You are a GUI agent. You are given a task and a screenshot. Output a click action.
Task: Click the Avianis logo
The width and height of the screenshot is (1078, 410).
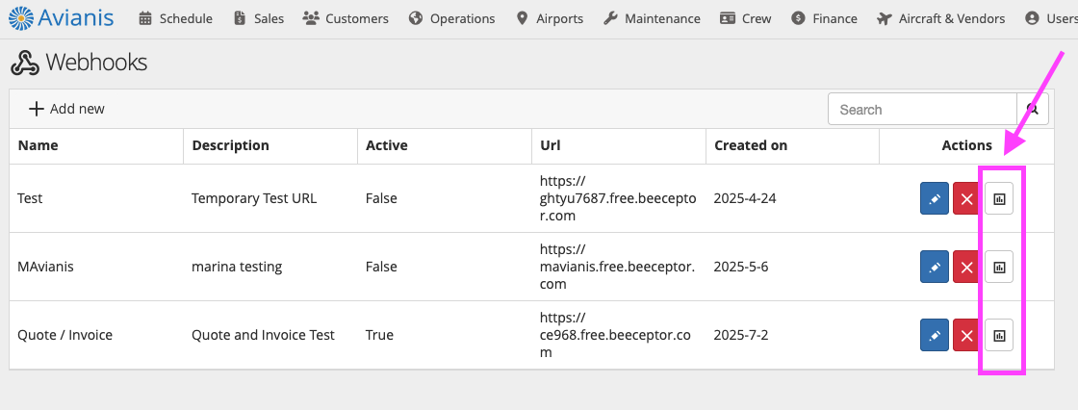(62, 16)
